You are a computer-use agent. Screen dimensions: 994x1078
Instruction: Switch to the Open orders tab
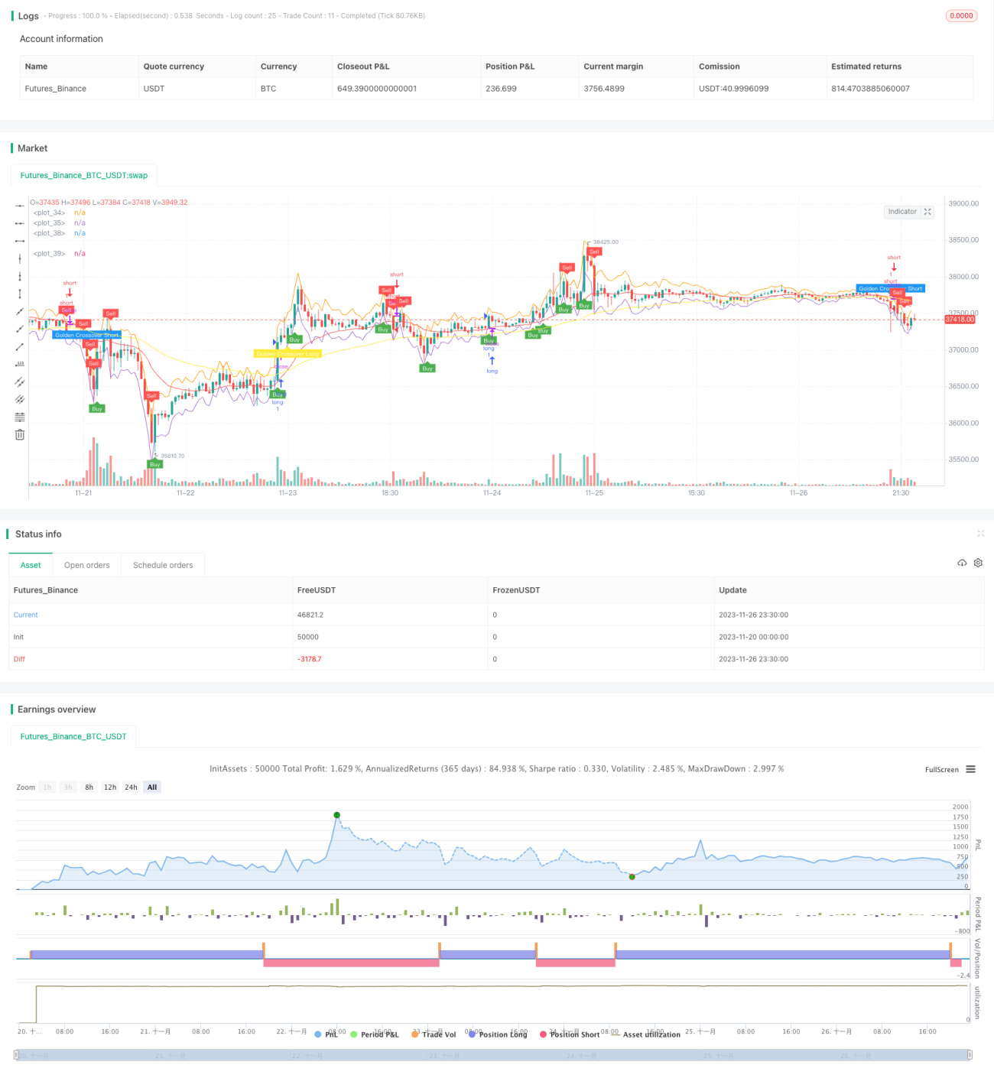click(x=86, y=565)
